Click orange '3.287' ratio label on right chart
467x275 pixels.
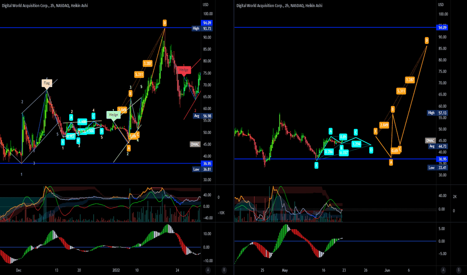coord(410,79)
